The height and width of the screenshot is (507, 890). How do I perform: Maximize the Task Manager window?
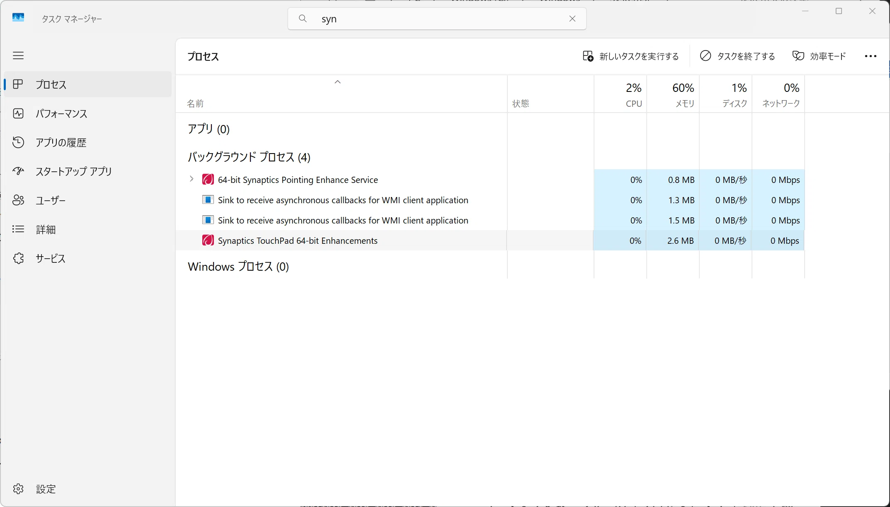839,11
